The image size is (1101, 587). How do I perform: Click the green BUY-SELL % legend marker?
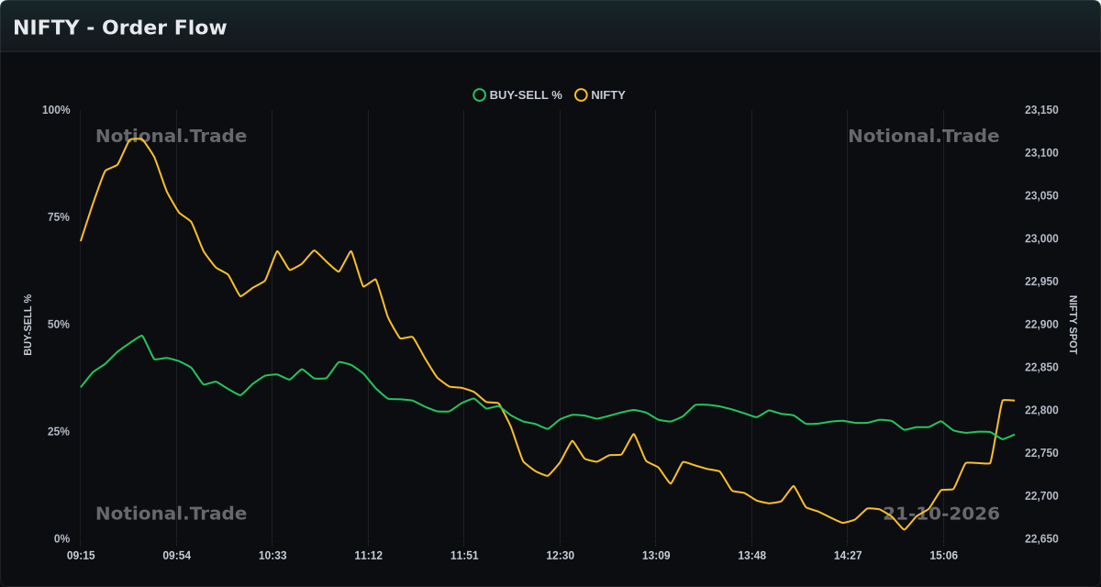point(479,94)
